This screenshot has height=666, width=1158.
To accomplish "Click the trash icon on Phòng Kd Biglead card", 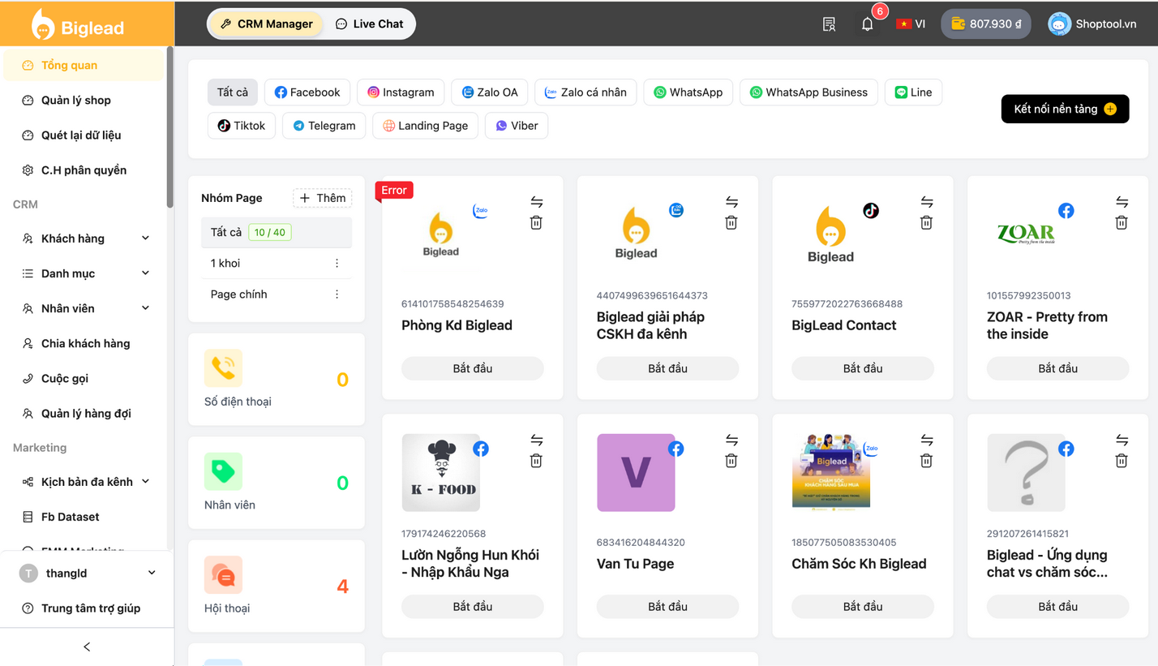I will click(536, 222).
